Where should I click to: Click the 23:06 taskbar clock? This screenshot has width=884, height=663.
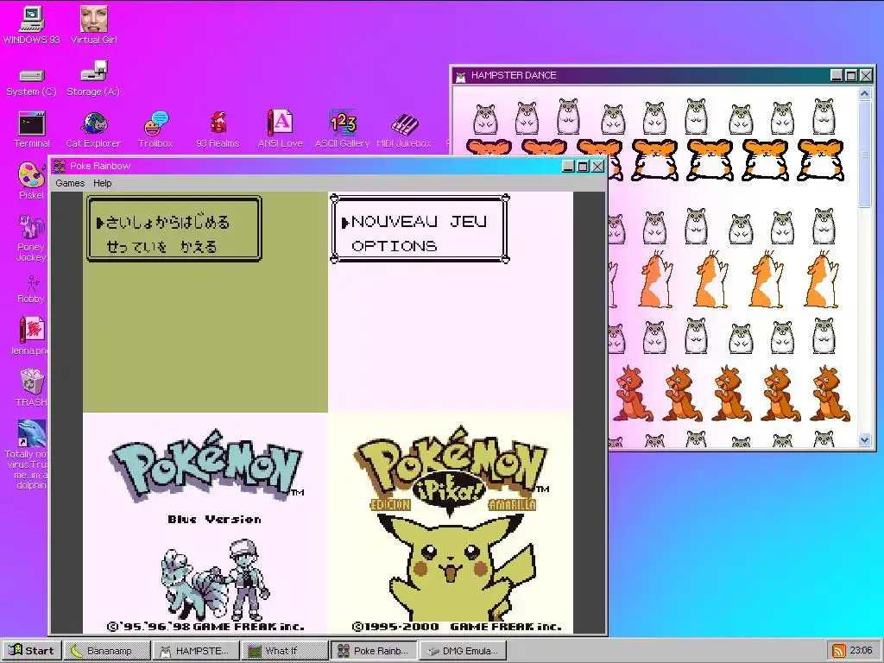click(x=861, y=651)
